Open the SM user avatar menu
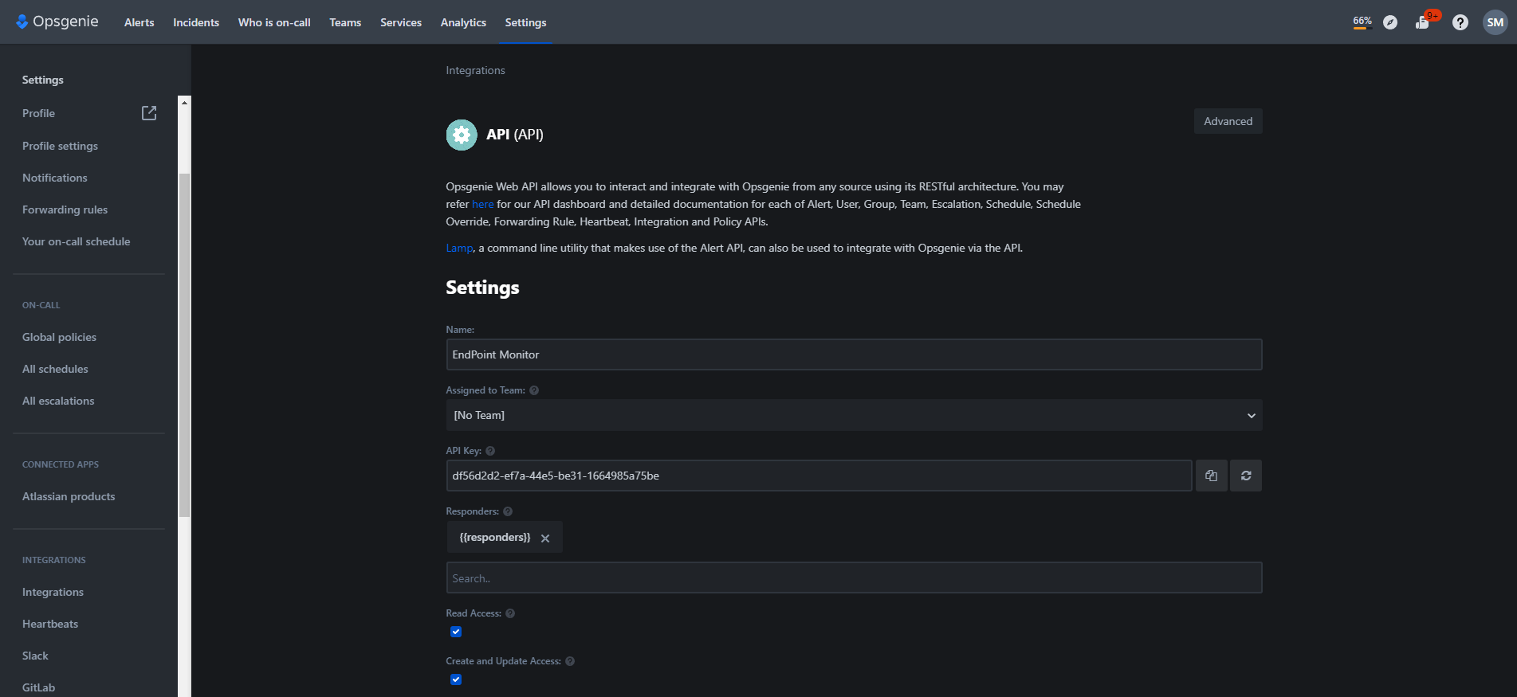Screen dimensions: 1517x697 pyautogui.click(x=1495, y=22)
